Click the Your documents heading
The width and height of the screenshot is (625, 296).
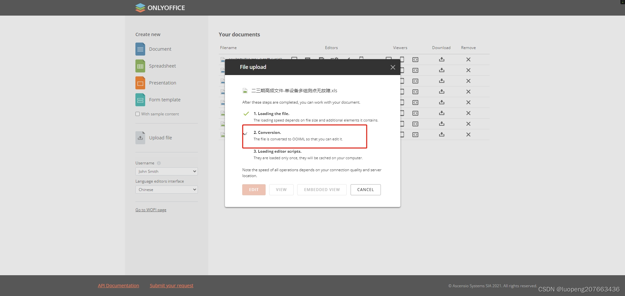(x=239, y=34)
